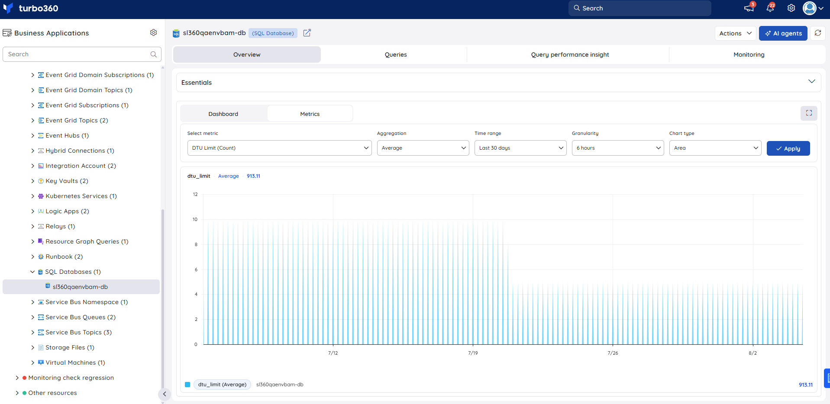Open the announcements megaphone icon

click(x=749, y=8)
